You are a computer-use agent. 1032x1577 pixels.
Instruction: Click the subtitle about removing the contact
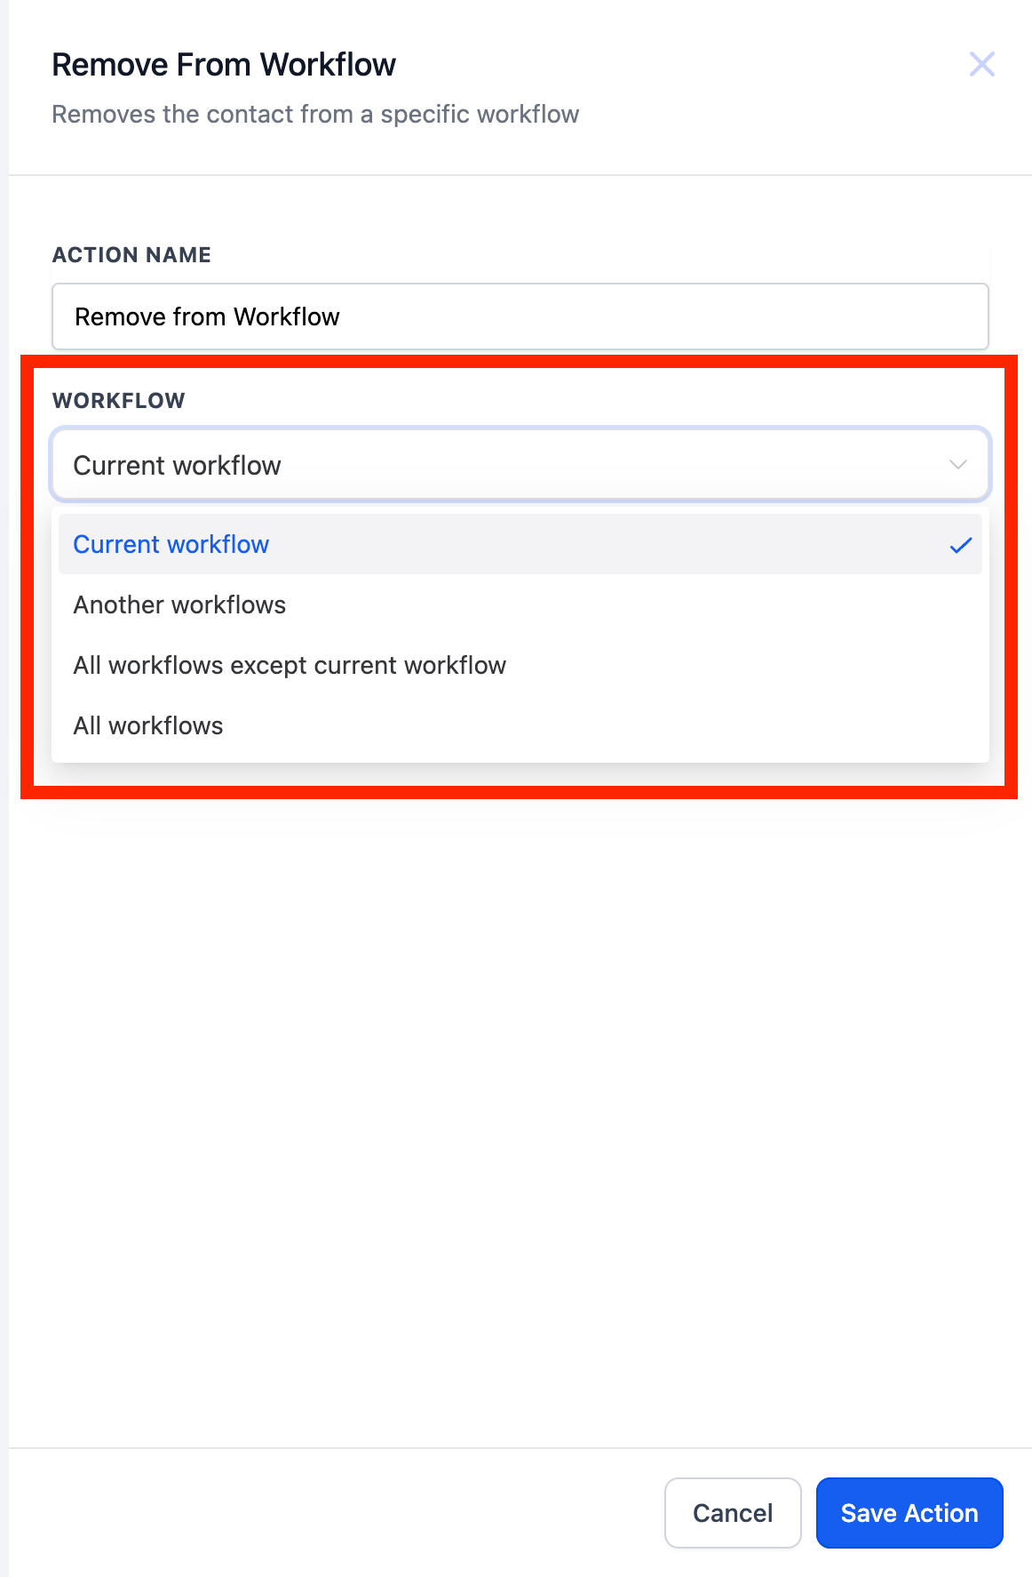pos(315,115)
